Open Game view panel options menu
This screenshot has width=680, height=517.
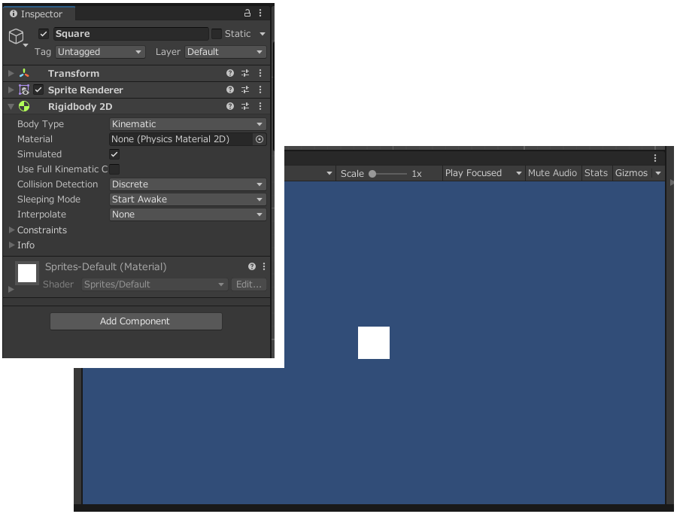pyautogui.click(x=655, y=158)
